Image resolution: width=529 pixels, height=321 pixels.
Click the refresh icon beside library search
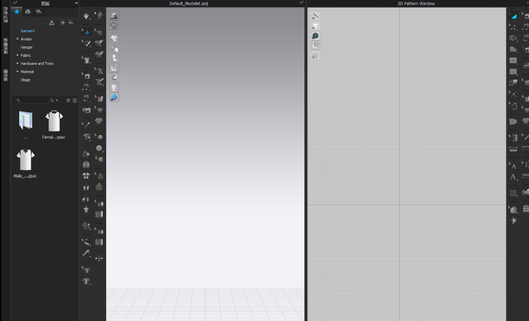click(x=68, y=101)
